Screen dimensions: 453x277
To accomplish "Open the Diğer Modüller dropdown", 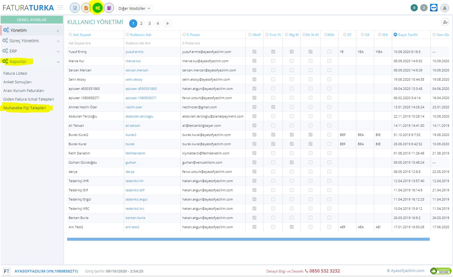I will pos(134,8).
